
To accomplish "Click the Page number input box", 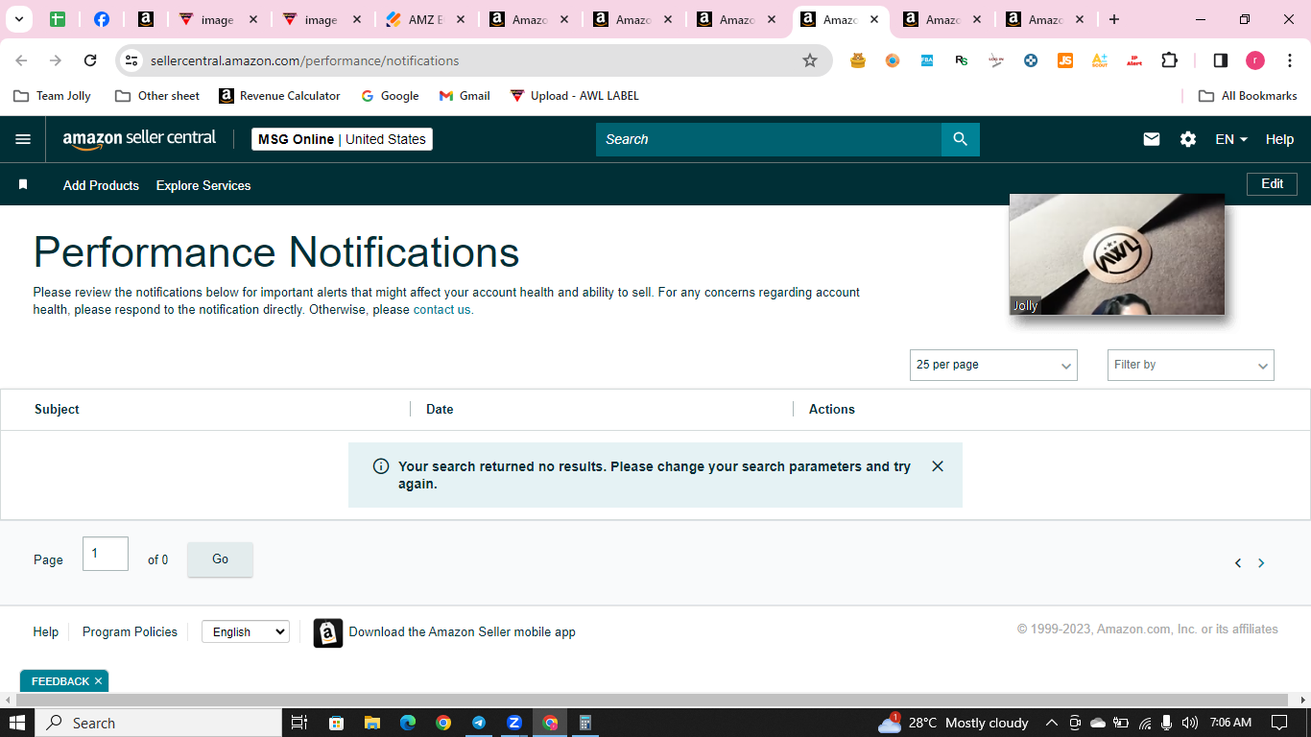I will tap(106, 554).
